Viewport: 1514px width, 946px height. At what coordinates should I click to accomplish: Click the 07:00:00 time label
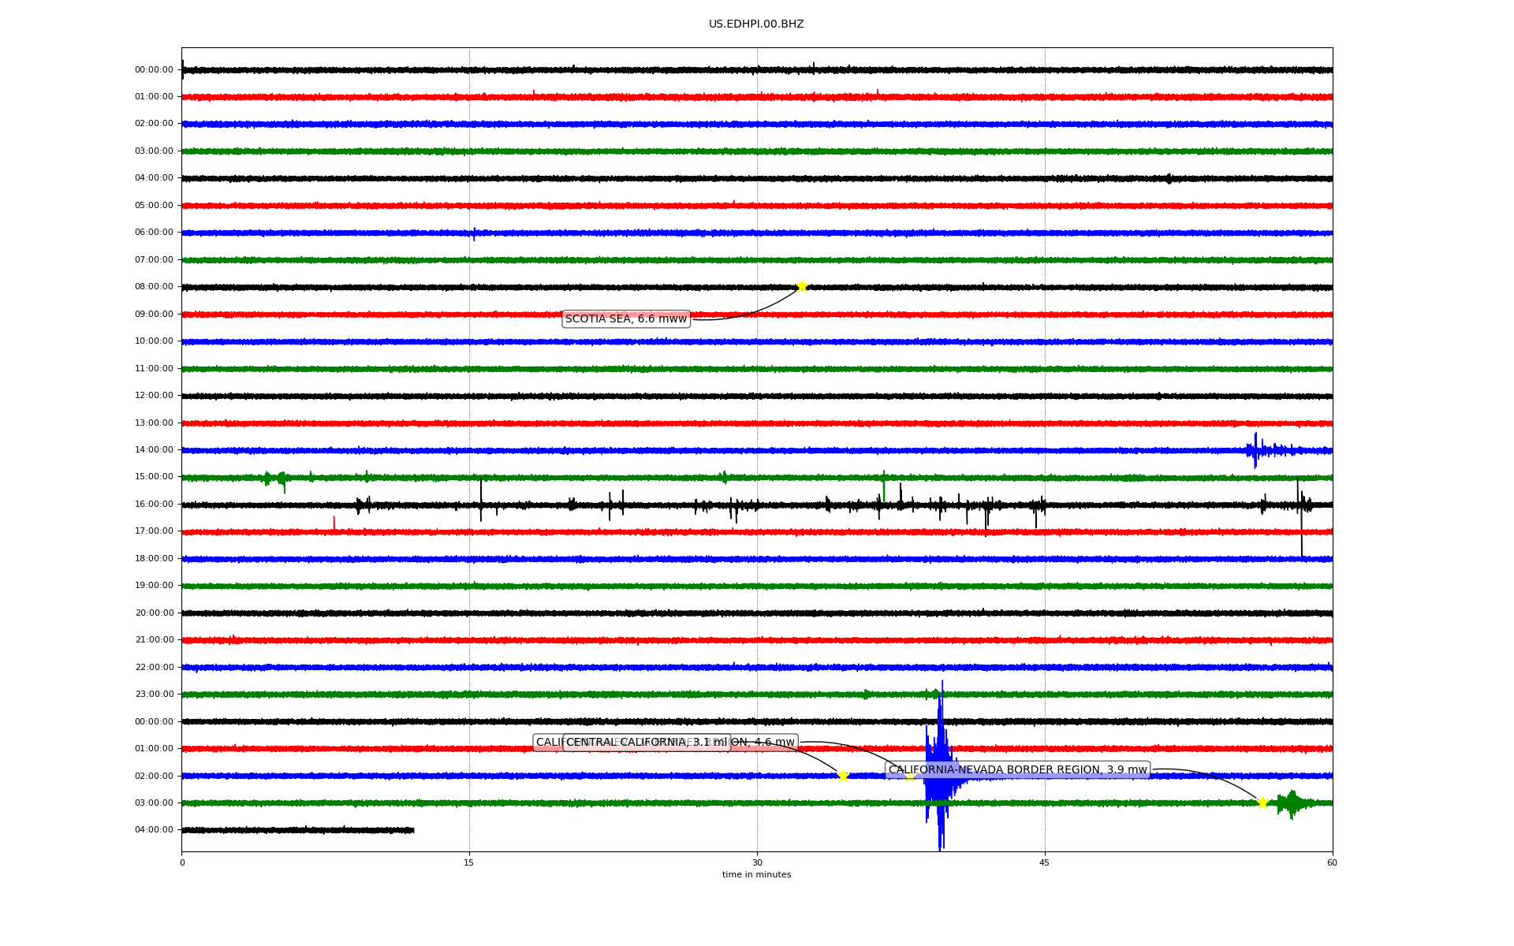[154, 260]
